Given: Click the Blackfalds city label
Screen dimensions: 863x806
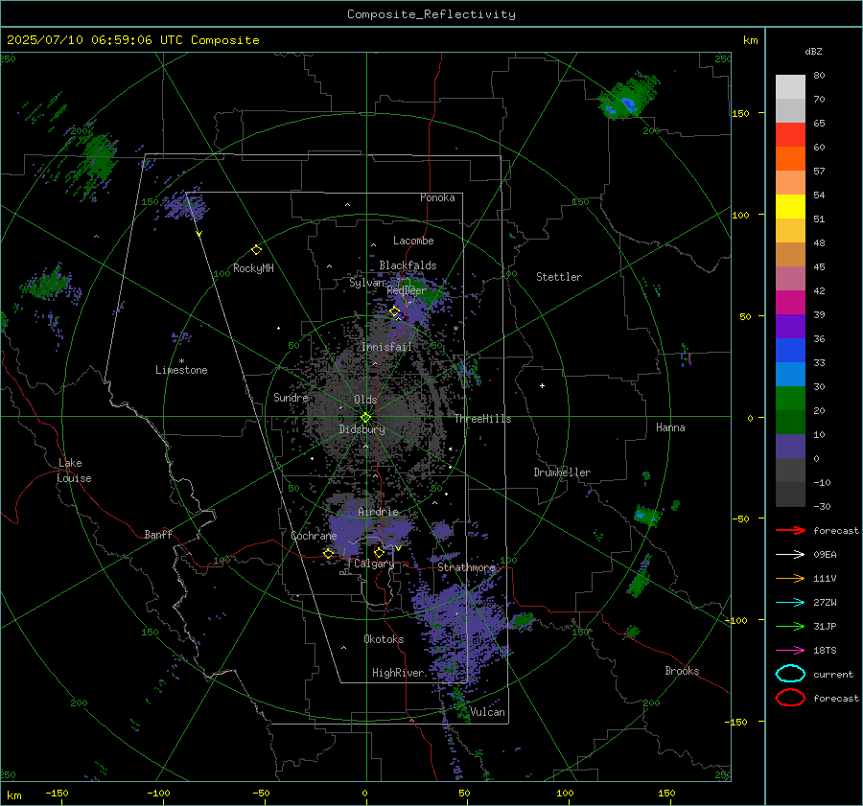Looking at the screenshot, I should click(x=408, y=265).
